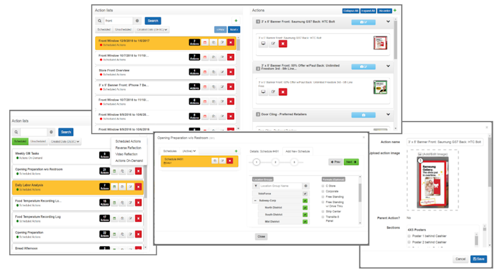
Task: Choose Video Reflection from popup menu
Action: click(x=126, y=154)
